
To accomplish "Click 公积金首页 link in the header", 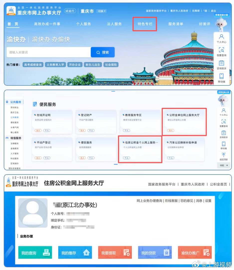I will pyautogui.click(x=218, y=184).
